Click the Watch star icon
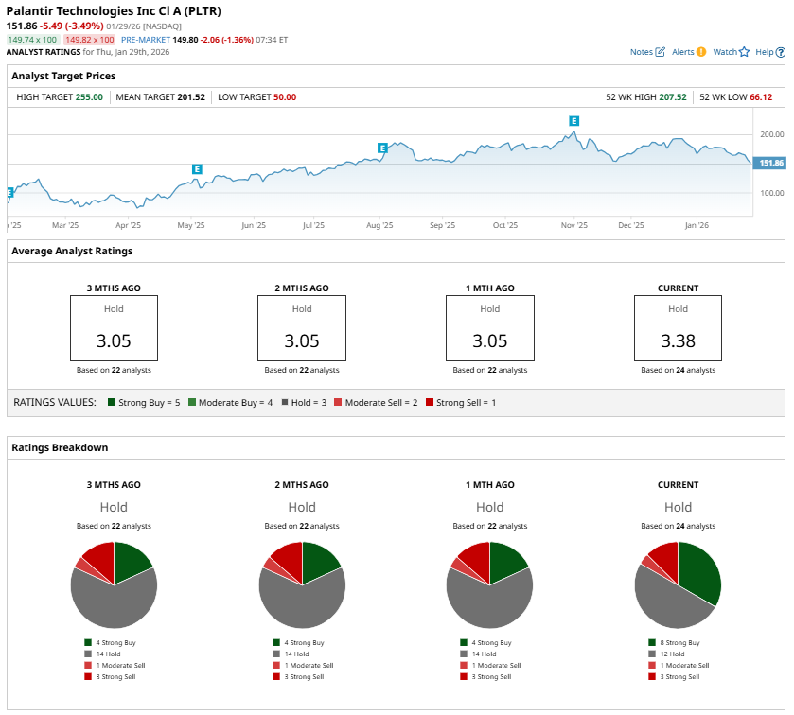Image resolution: width=794 pixels, height=715 pixels. (745, 52)
